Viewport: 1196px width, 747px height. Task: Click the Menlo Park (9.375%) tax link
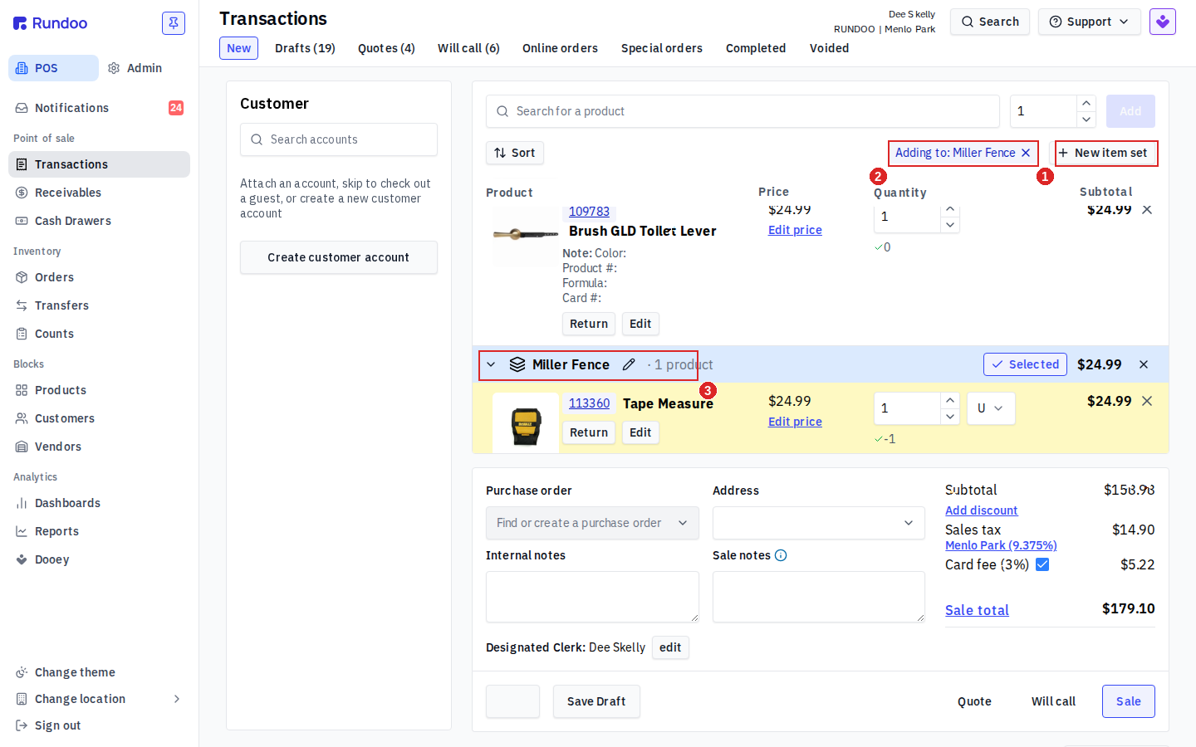point(1001,545)
